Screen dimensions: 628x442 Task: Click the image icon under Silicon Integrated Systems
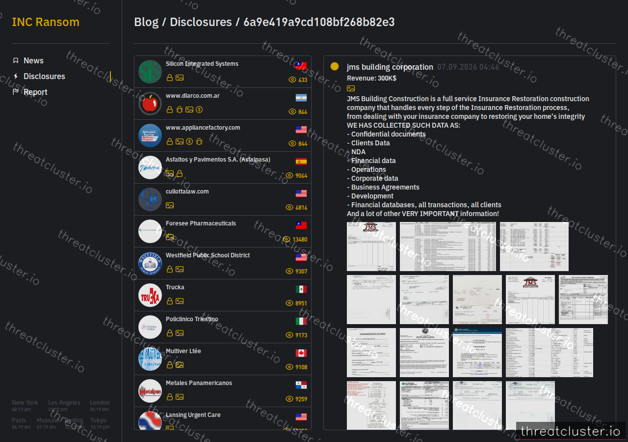coord(180,78)
